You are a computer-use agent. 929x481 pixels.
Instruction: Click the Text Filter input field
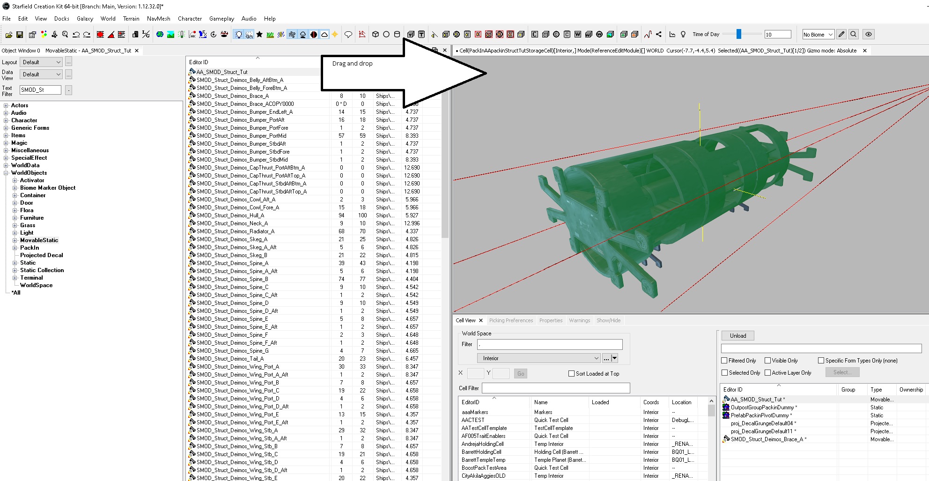(40, 90)
